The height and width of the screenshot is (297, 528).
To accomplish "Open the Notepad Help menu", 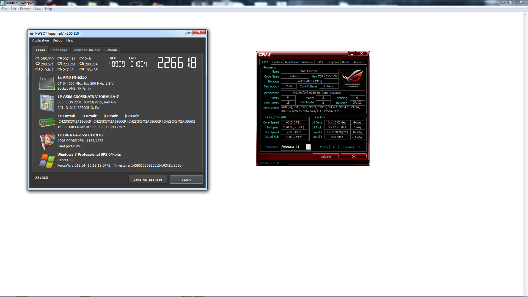I will point(48,9).
